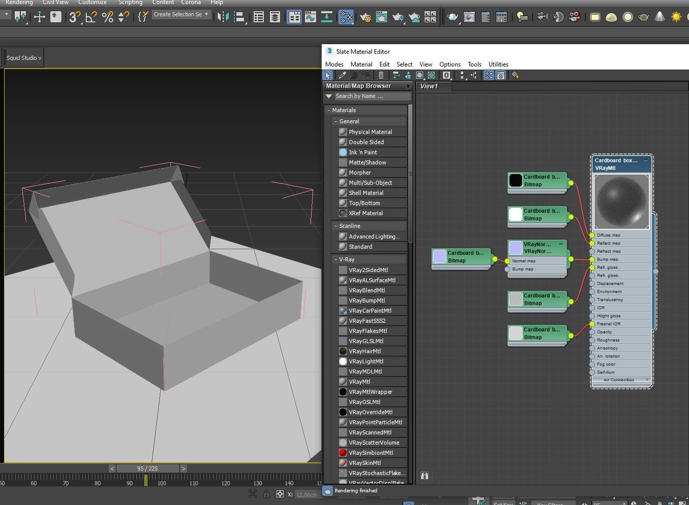This screenshot has height=505, width=689.
Task: Click Move Children icon in Slate toolbar
Action: 396,75
